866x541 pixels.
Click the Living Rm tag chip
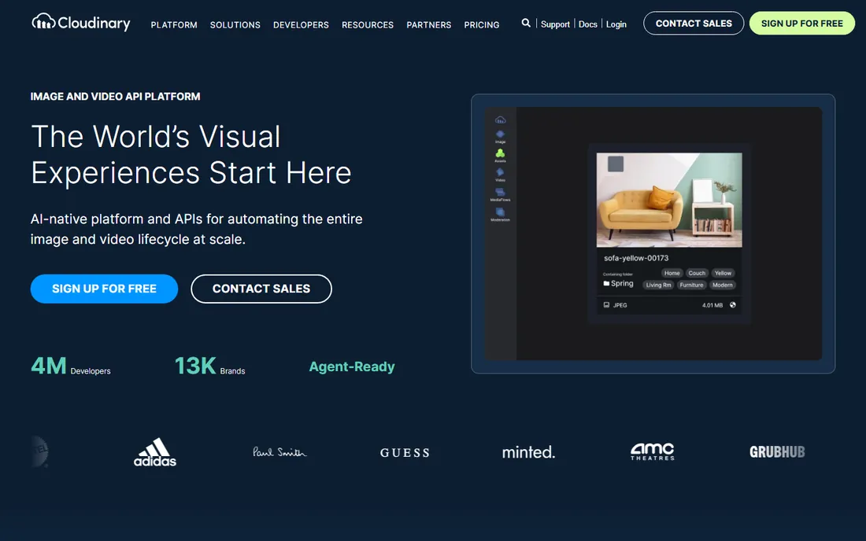[x=658, y=285]
